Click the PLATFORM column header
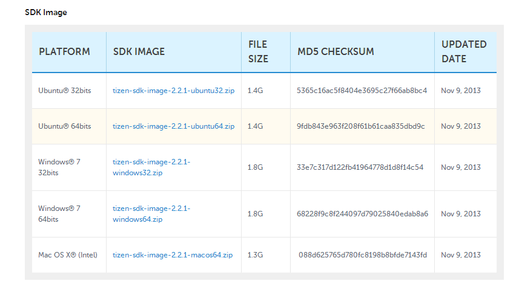 coord(65,52)
